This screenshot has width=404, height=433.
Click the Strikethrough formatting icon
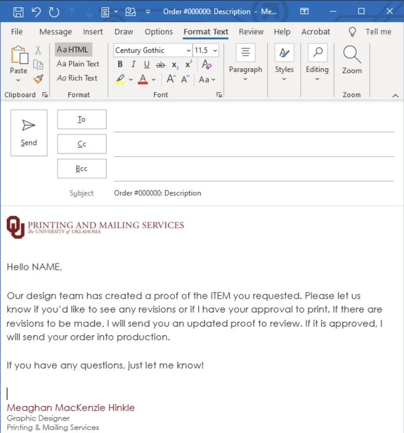pyautogui.click(x=160, y=64)
